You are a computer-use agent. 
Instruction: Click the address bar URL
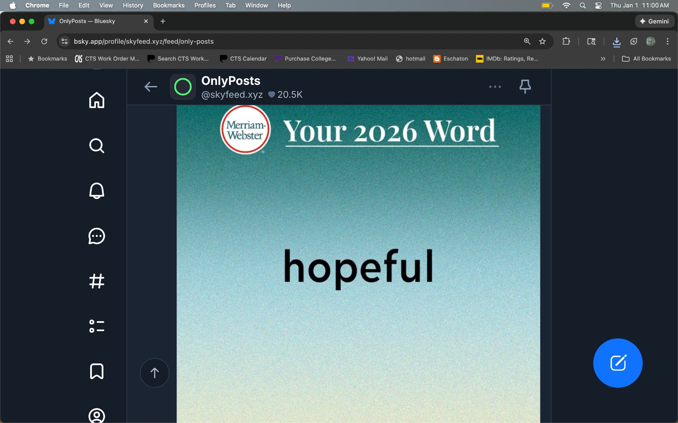144,41
